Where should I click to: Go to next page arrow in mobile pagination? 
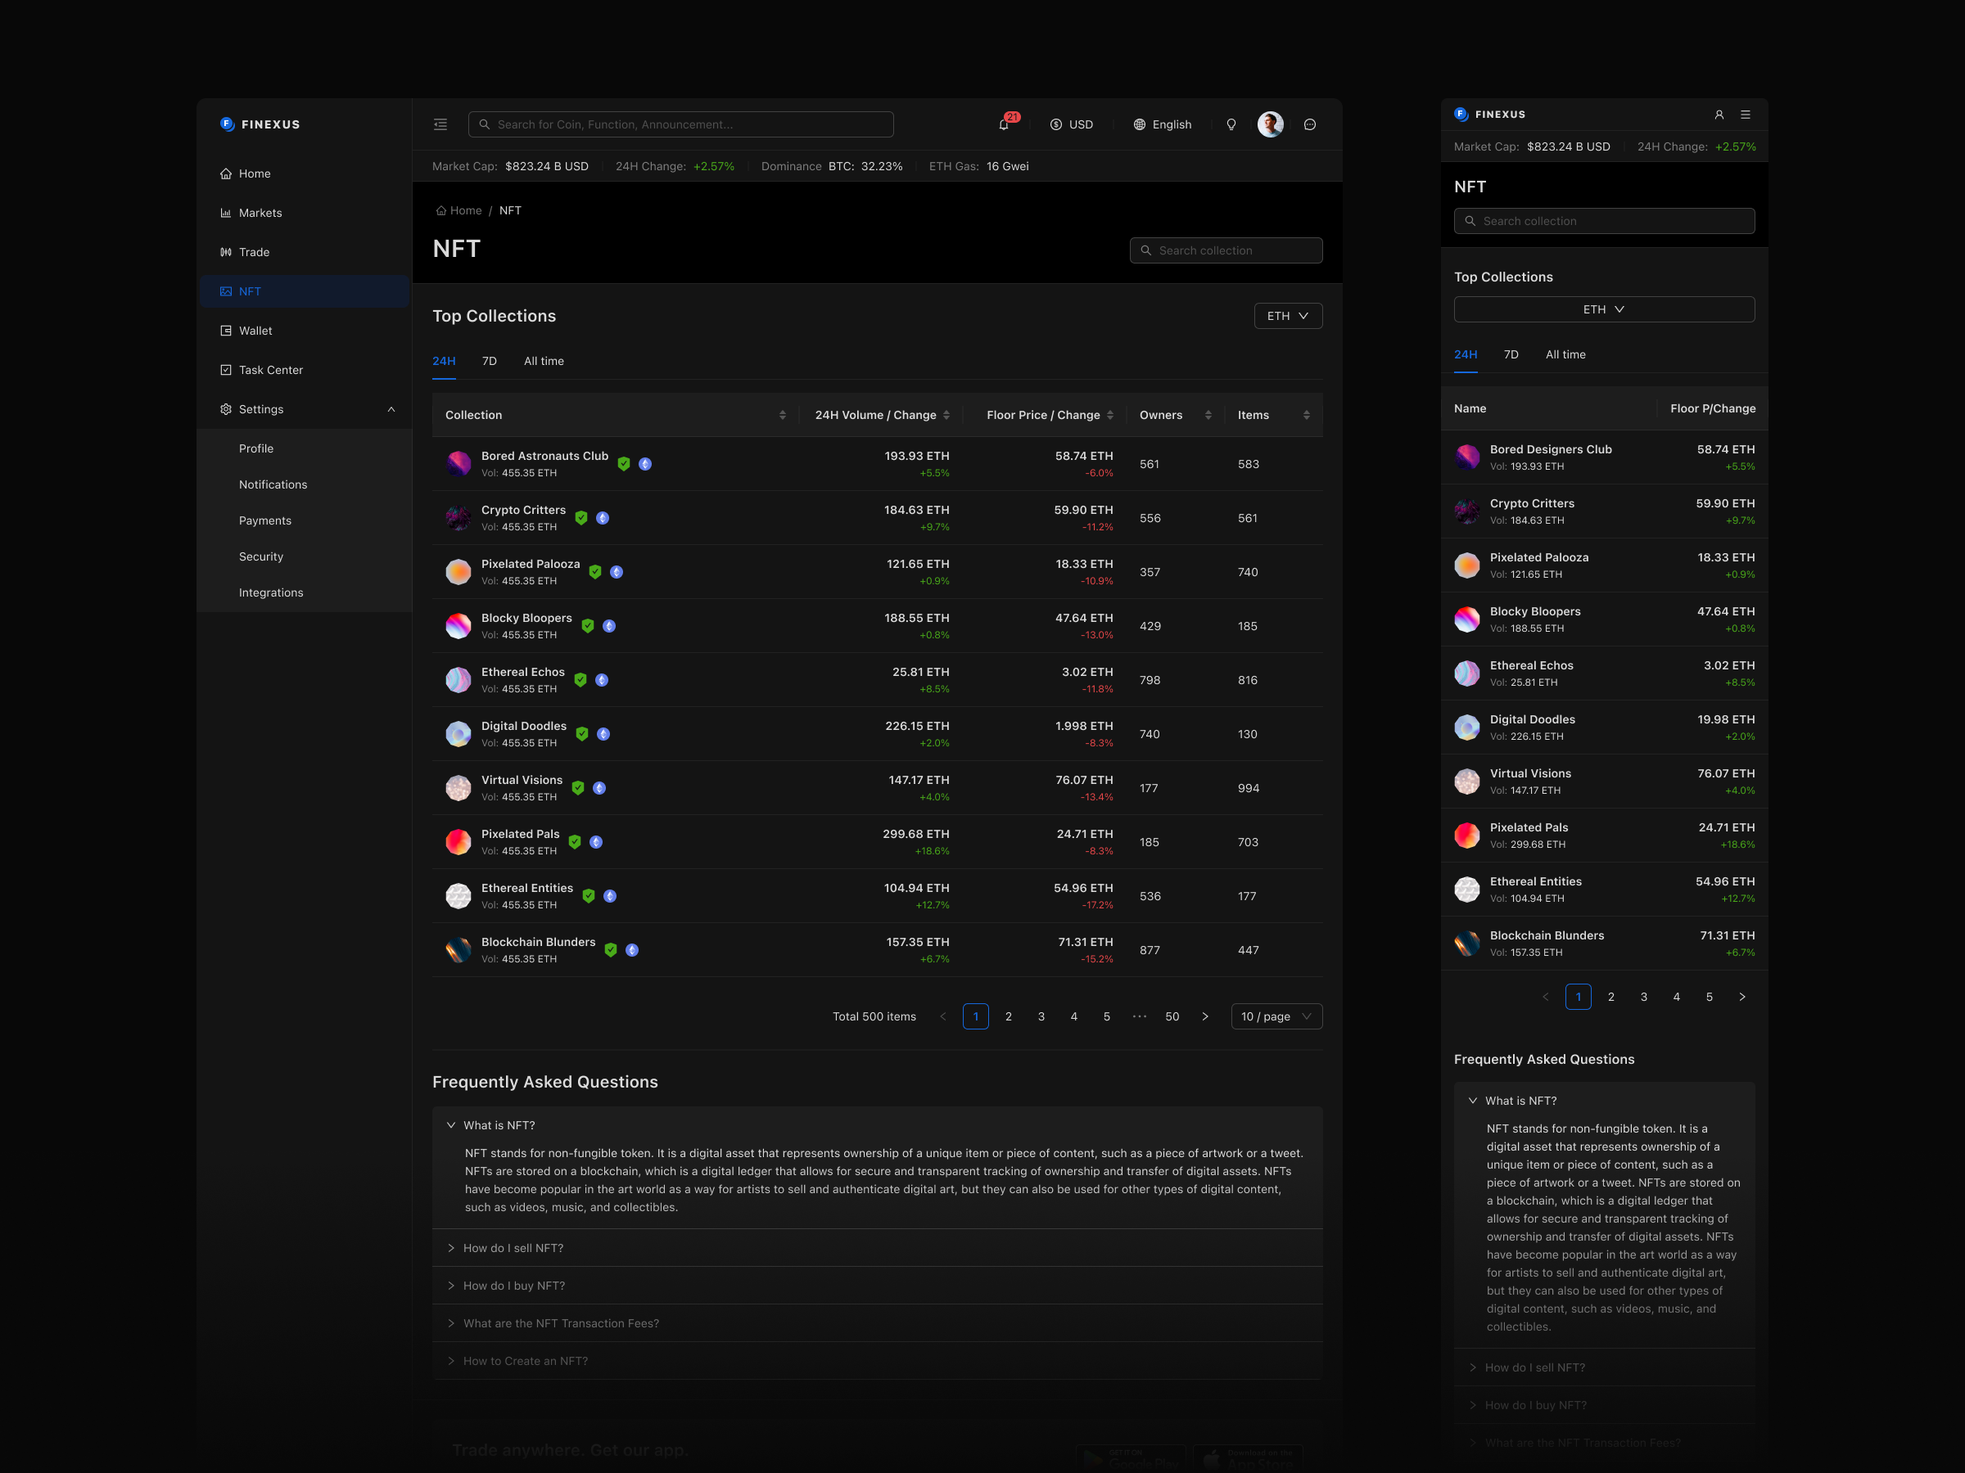[1742, 997]
